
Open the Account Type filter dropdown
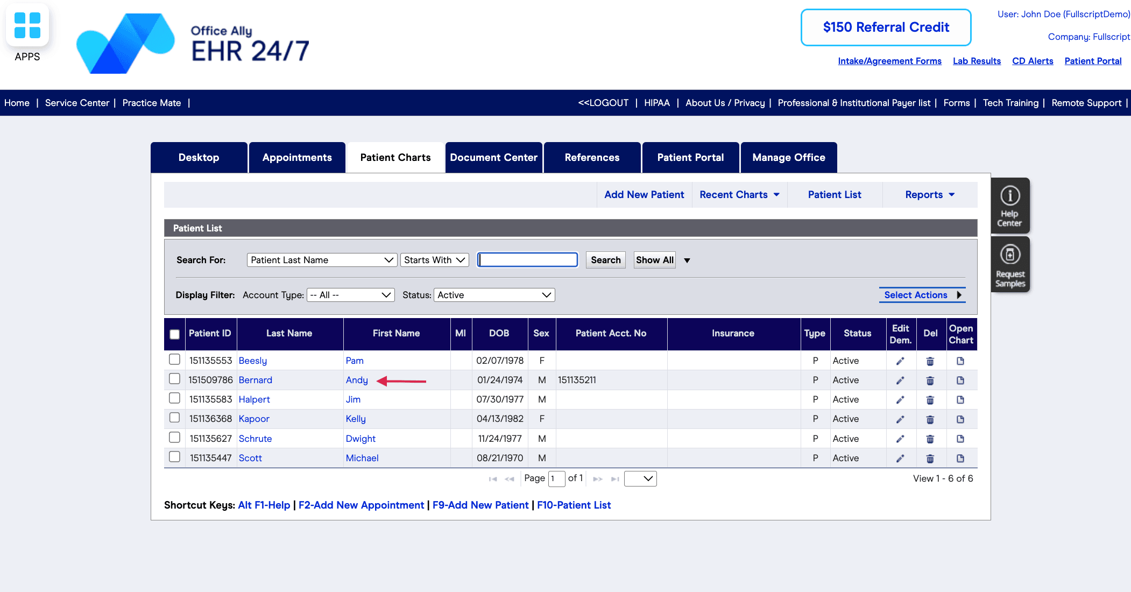350,295
